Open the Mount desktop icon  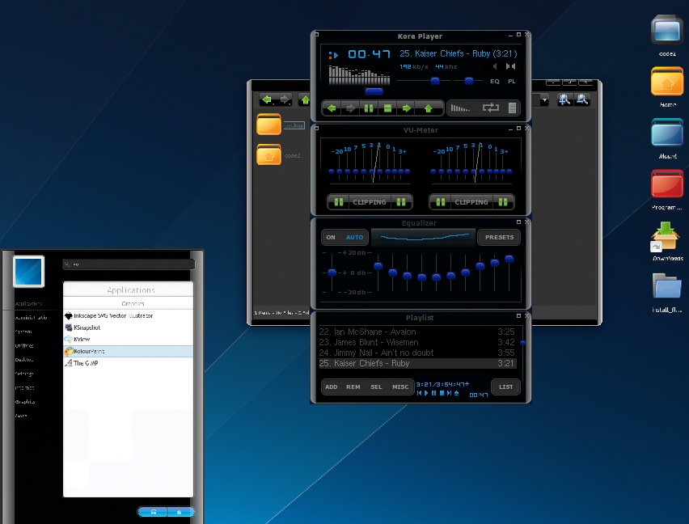click(x=667, y=138)
